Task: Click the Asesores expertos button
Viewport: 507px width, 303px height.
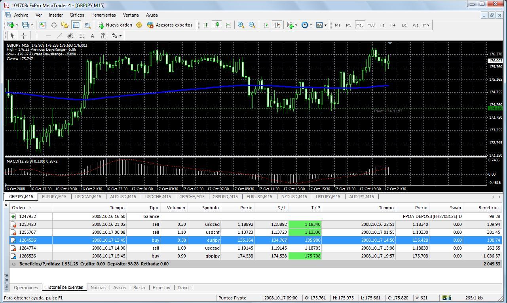Action: pyautogui.click(x=169, y=25)
